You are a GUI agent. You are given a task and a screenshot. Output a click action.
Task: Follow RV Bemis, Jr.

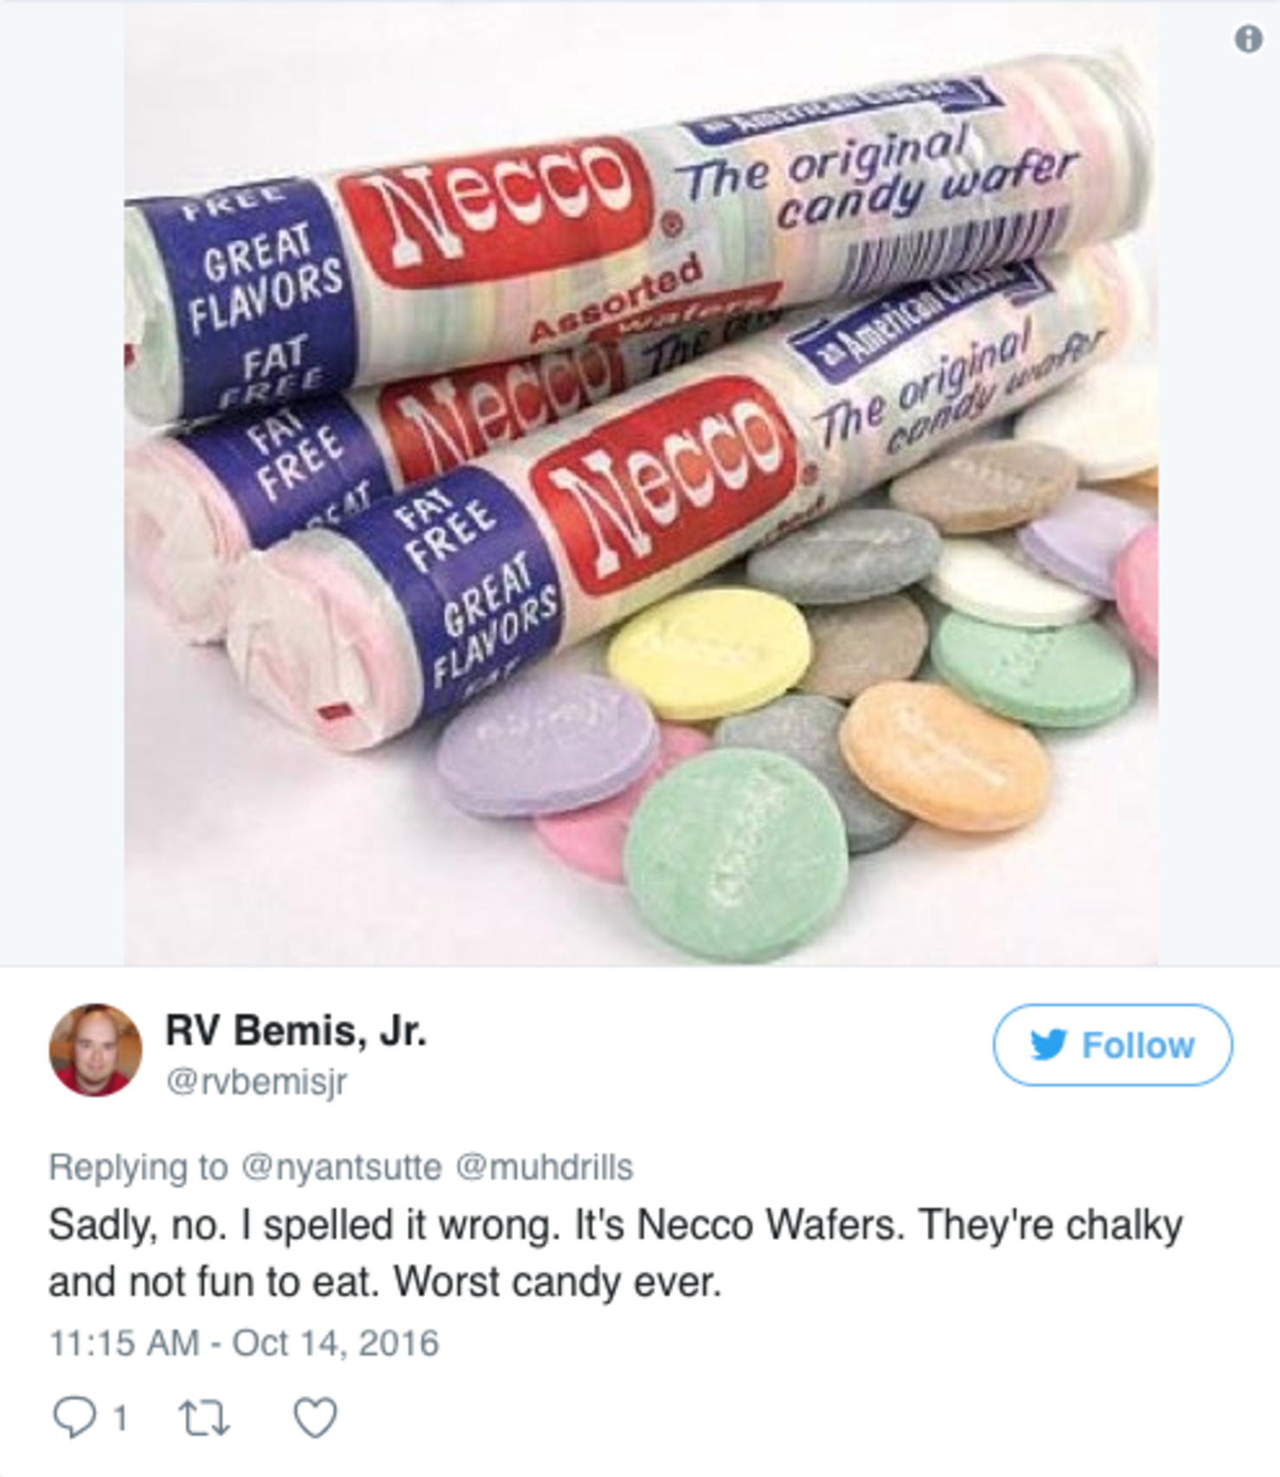[1112, 1045]
